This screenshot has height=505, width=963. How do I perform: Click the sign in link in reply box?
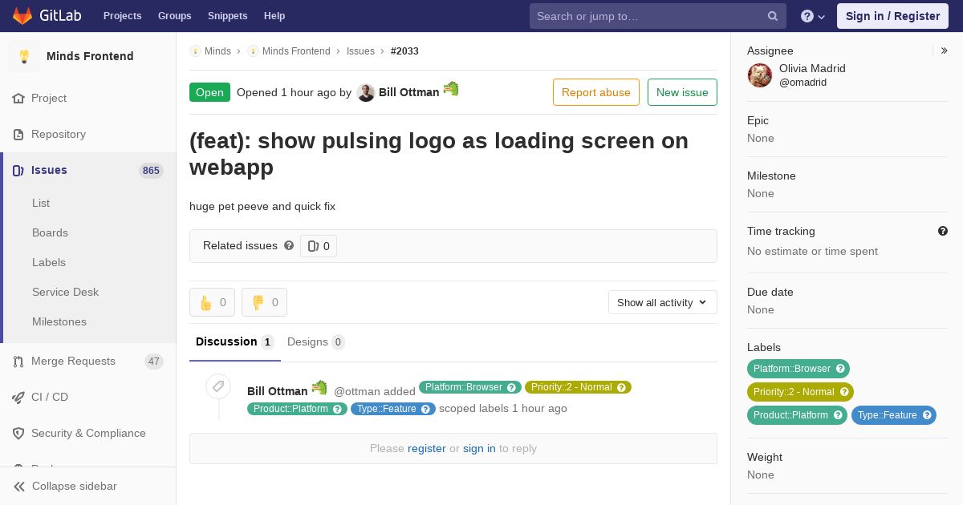pos(479,449)
